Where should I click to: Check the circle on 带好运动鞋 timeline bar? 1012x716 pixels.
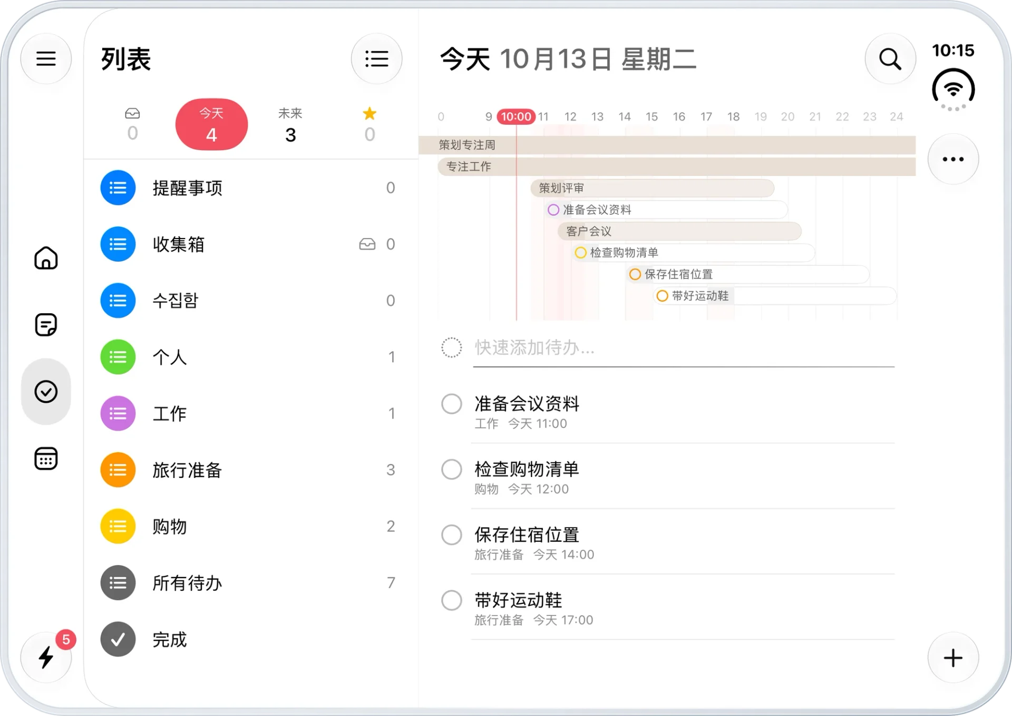tap(663, 296)
